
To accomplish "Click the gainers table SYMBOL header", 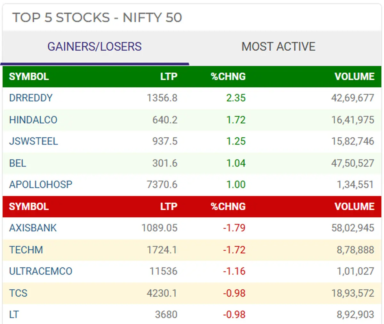I will [x=29, y=77].
